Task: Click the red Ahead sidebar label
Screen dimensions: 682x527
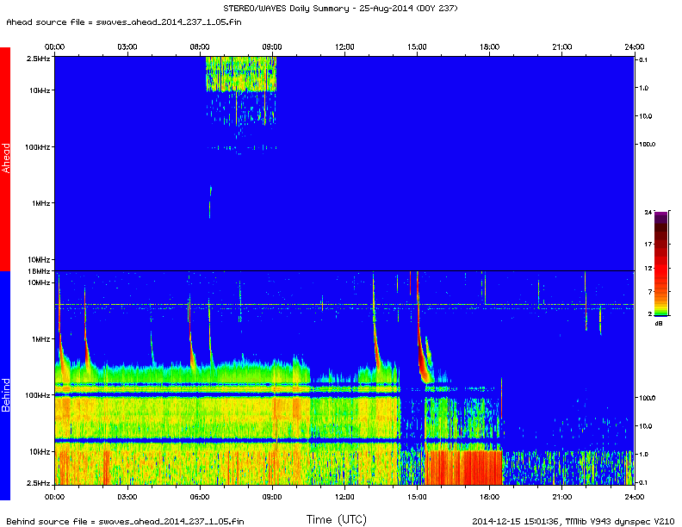Action: 5,158
